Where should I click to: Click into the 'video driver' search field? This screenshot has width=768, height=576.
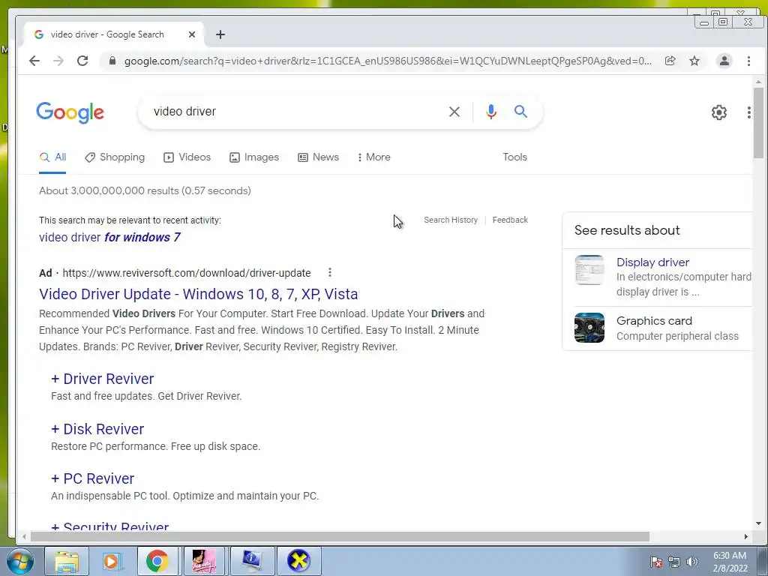294,112
